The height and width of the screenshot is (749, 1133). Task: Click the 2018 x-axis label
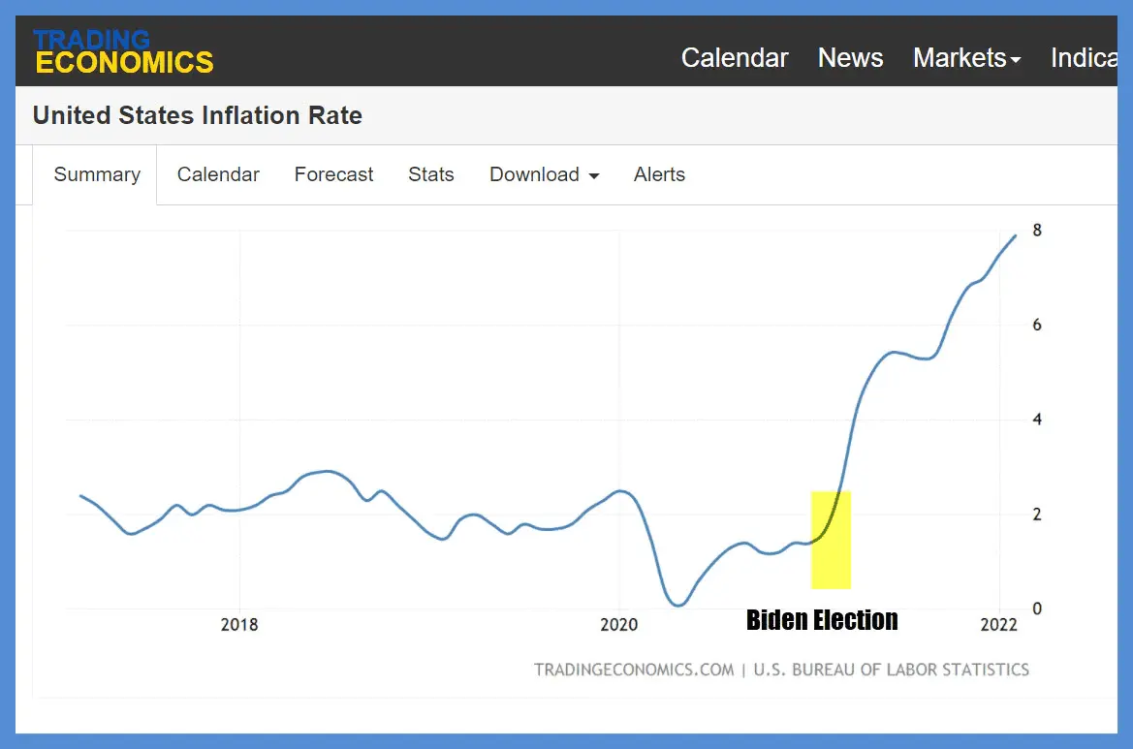click(239, 625)
